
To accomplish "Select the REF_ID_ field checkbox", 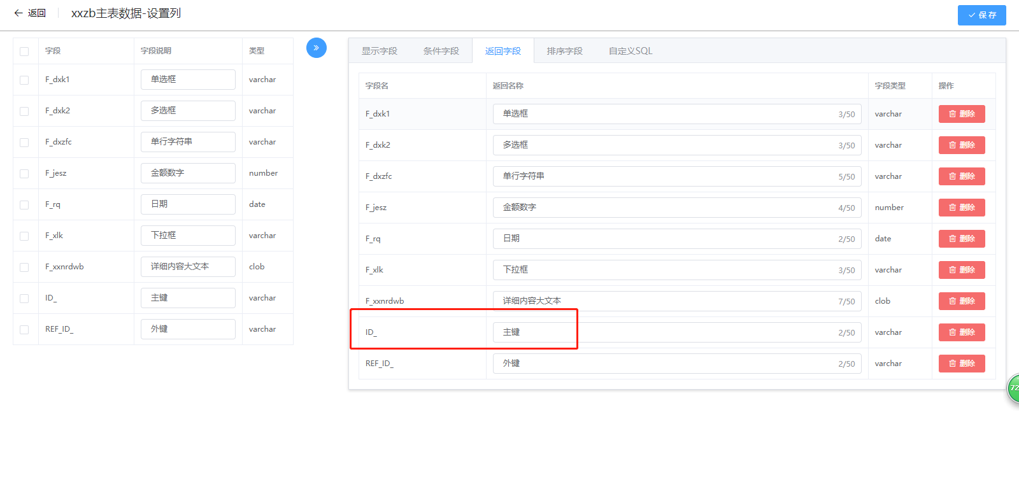I will click(24, 330).
